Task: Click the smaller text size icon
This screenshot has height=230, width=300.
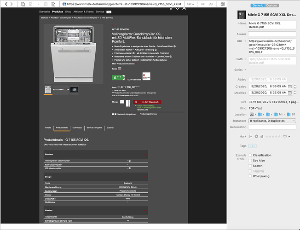Action: click(x=202, y=4)
